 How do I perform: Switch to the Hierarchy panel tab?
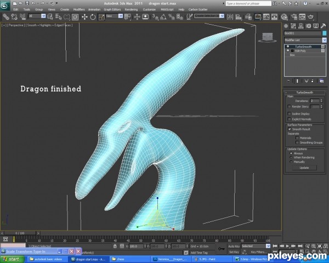point(301,26)
